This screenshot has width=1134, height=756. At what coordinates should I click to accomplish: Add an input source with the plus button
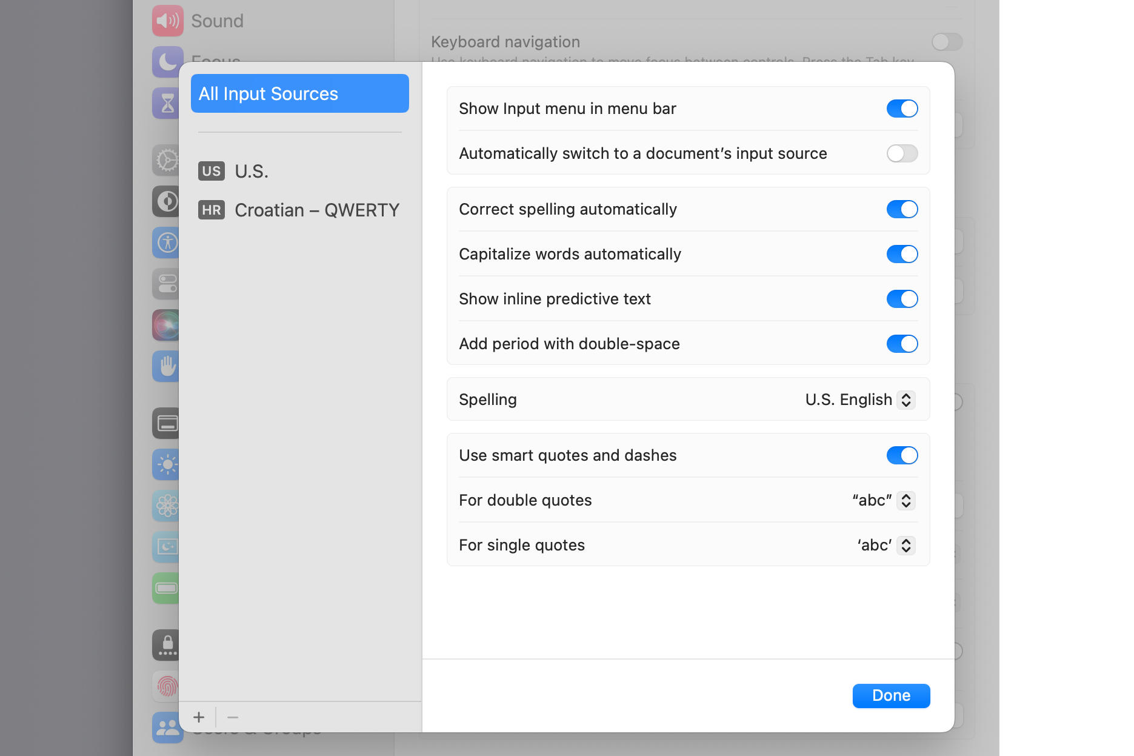point(199,717)
